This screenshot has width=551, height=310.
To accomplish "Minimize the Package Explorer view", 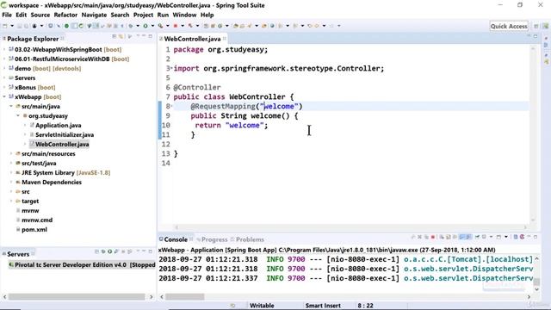I will [144, 36].
